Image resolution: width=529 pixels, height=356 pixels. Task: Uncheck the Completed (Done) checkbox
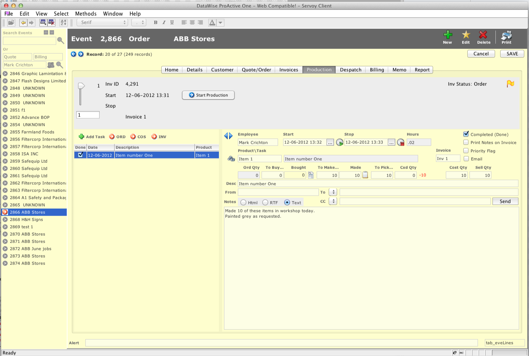click(466, 134)
